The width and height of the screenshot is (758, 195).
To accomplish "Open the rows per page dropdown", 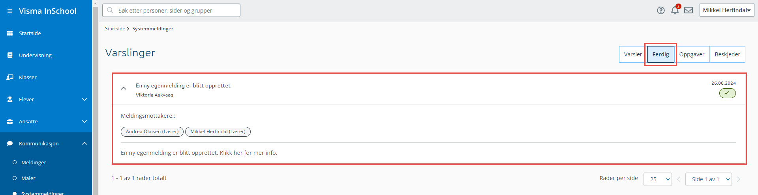I will tap(657, 179).
